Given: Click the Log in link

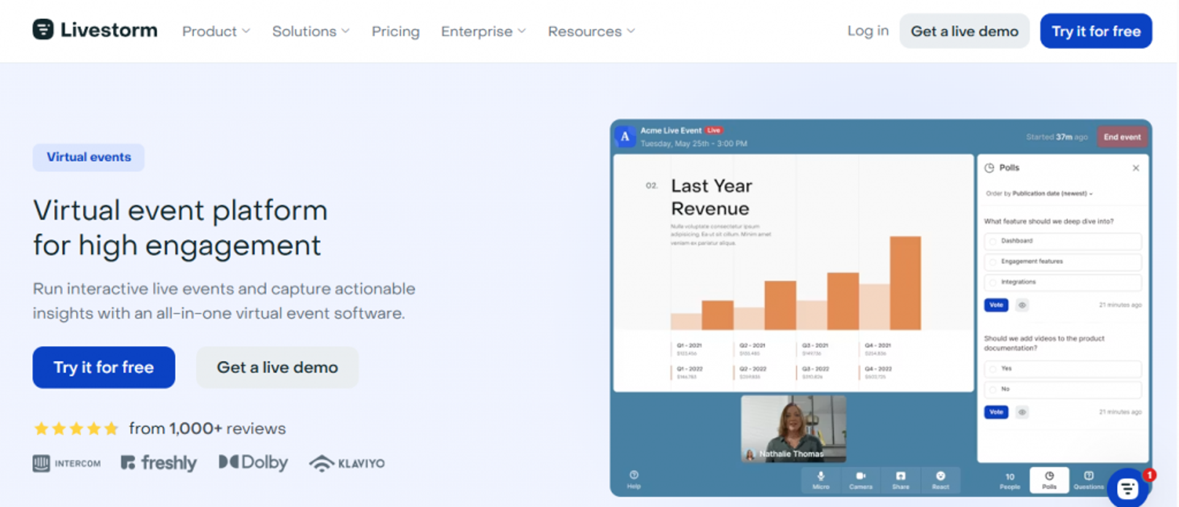Looking at the screenshot, I should (x=868, y=31).
